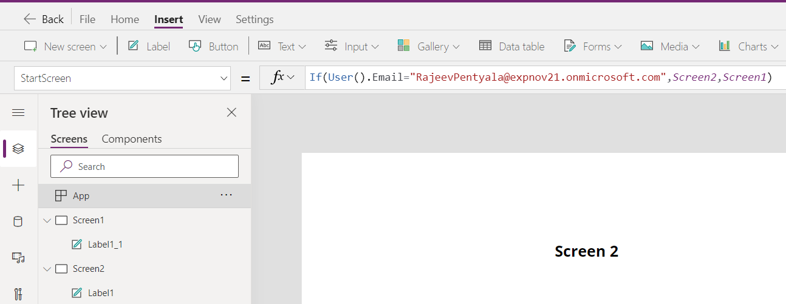Image resolution: width=786 pixels, height=304 pixels.
Task: Insert a Button control
Action: 213,46
